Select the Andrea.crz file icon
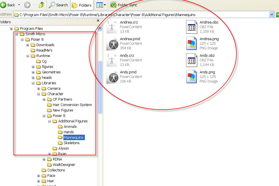This screenshot has height=186, width=279. pyautogui.click(x=112, y=27)
